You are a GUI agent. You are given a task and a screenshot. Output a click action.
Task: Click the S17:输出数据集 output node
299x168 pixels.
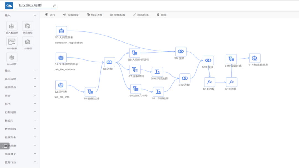coord(255,58)
